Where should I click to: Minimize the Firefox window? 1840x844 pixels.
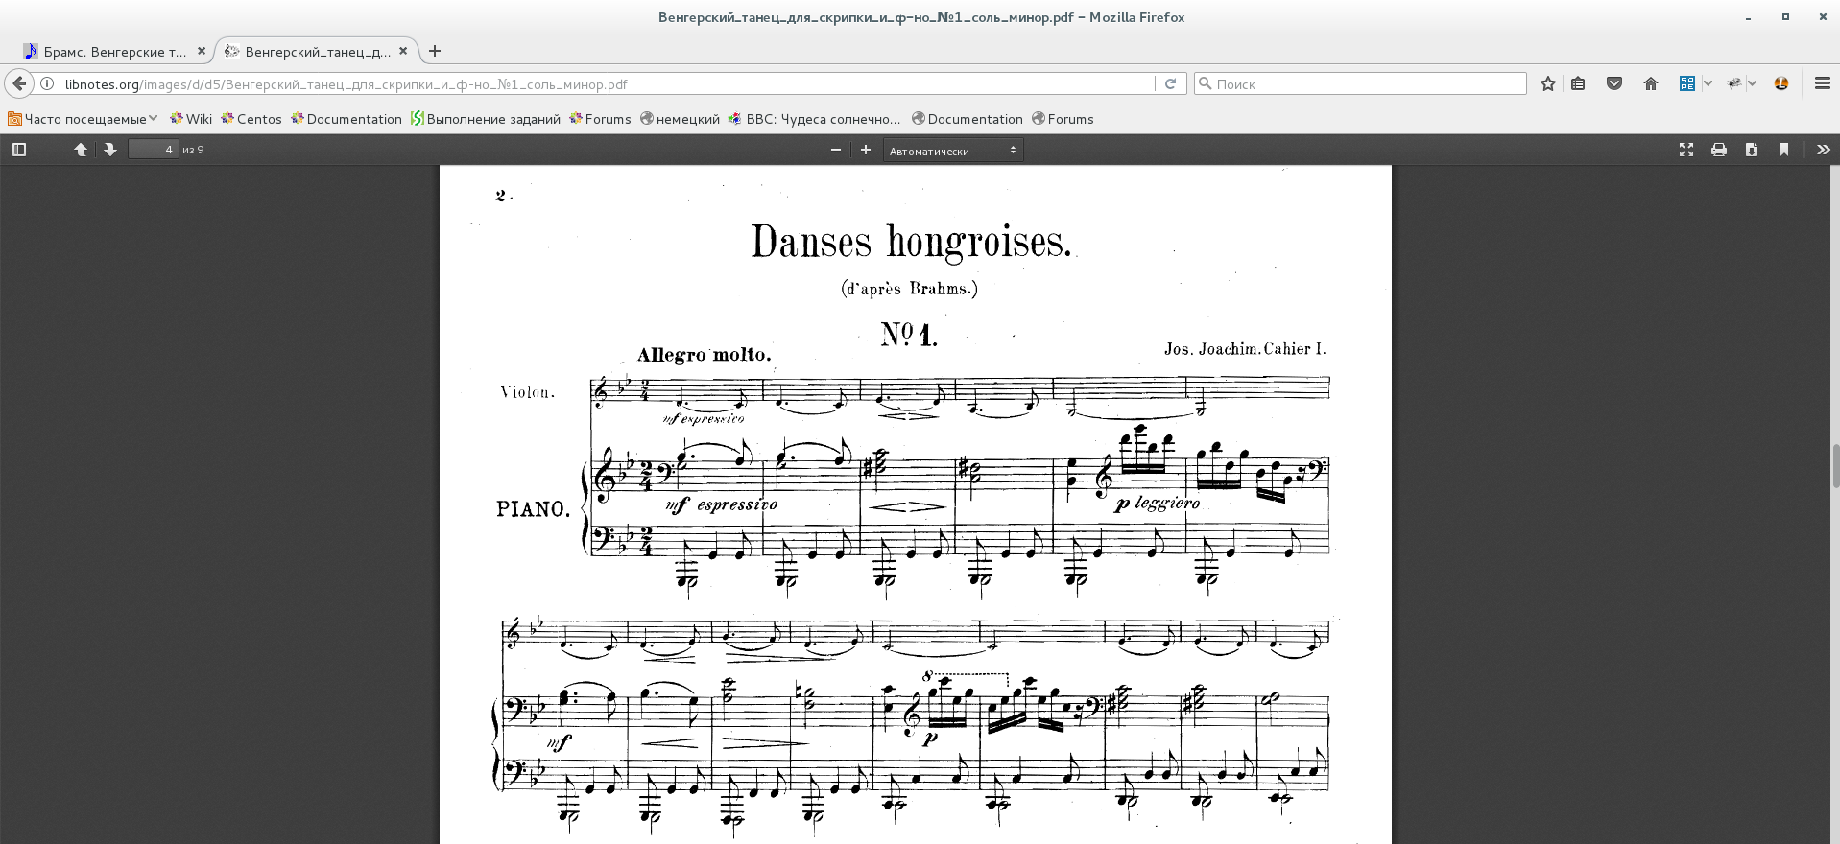point(1749,17)
